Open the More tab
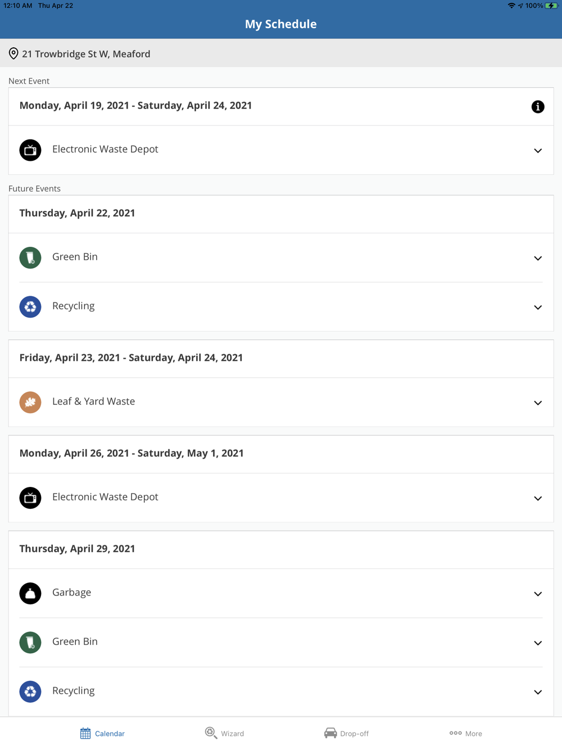 pyautogui.click(x=465, y=733)
